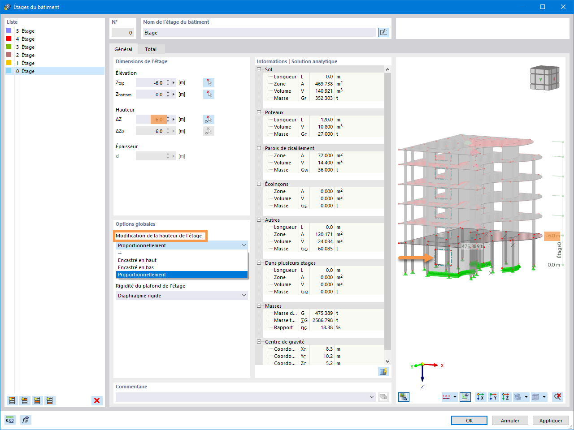Viewport: 574px width, 430px height.
Task: Click the fx formula visibility icon
Action: (26, 420)
